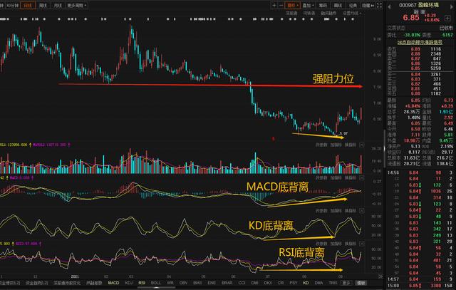The height and width of the screenshot is (290, 456).
Task: Select ENE indicator tab
Action: point(212,283)
